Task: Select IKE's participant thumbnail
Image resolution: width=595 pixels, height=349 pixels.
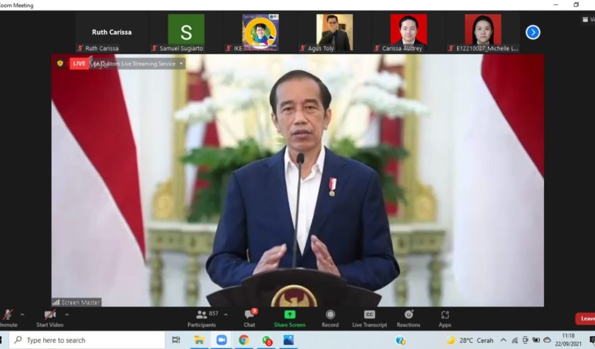Action: [261, 33]
